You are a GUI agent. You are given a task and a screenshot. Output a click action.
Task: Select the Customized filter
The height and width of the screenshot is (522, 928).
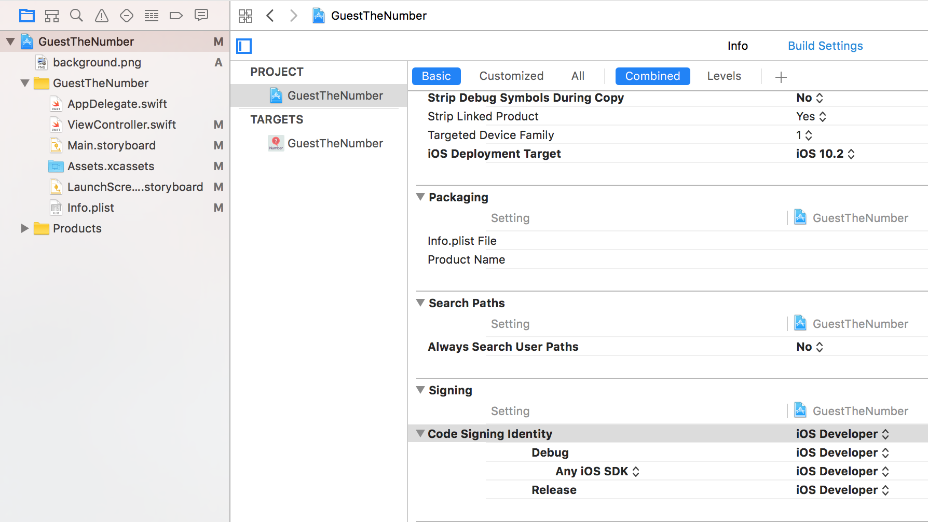coord(511,76)
